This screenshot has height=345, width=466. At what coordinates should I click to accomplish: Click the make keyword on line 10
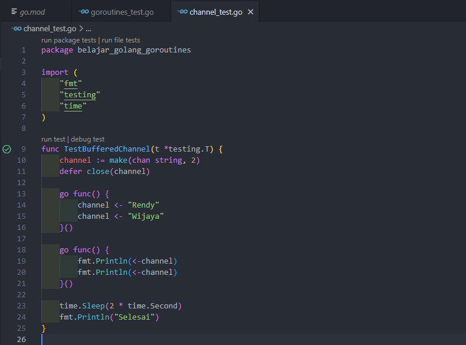click(119, 160)
